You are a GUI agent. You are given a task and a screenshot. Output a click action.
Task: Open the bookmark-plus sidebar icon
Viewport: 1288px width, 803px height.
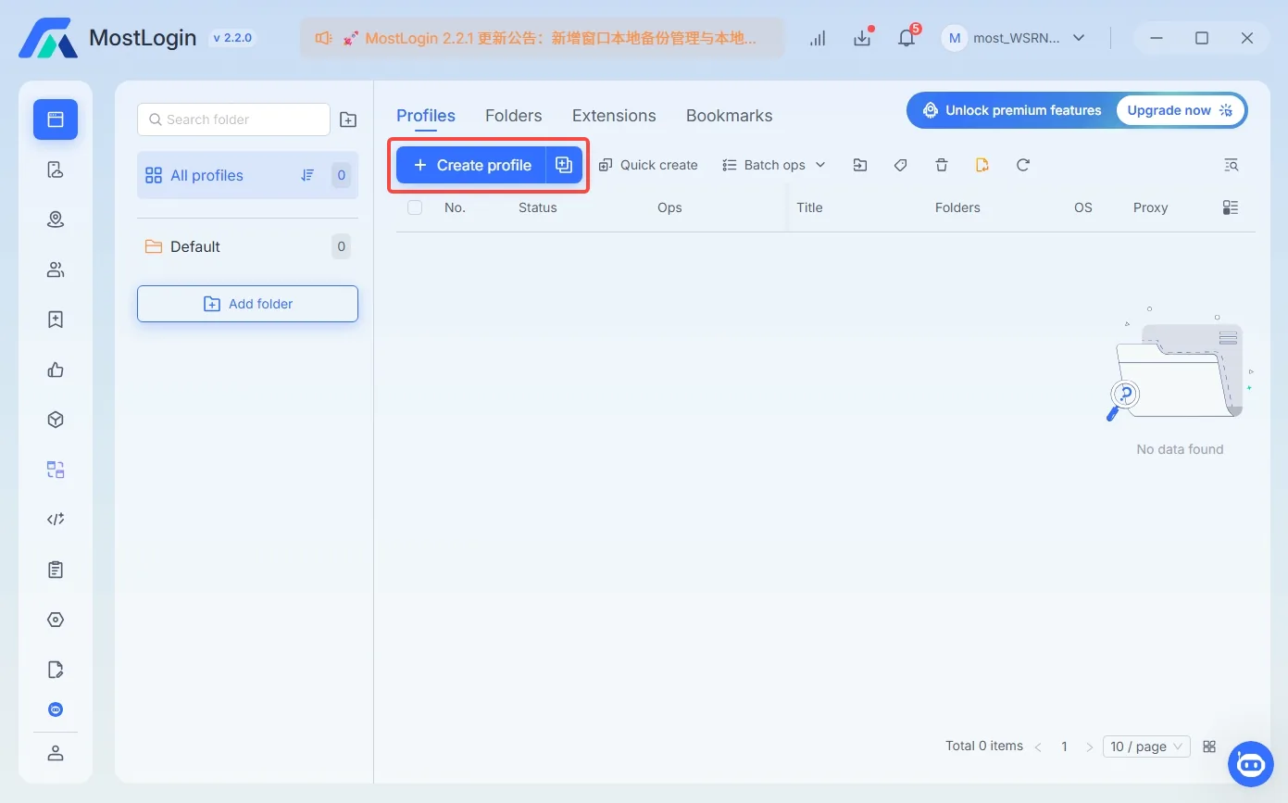tap(56, 320)
